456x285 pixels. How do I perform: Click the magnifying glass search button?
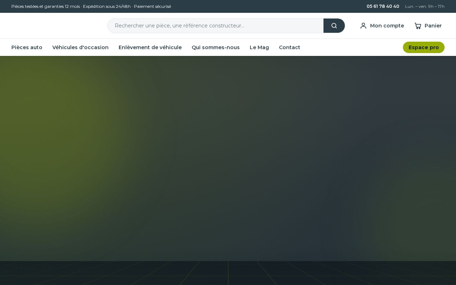(x=334, y=26)
